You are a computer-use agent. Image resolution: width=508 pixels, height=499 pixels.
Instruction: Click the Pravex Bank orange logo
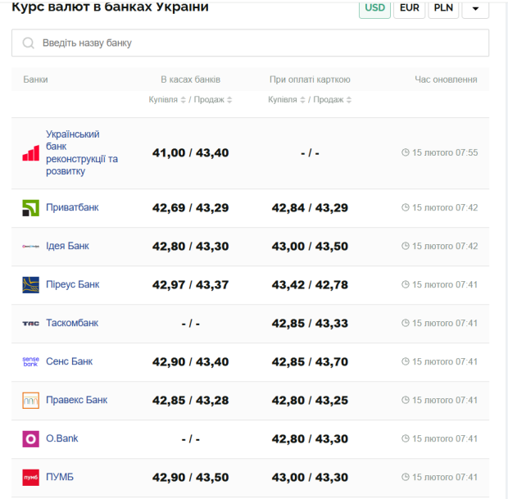coord(30,401)
